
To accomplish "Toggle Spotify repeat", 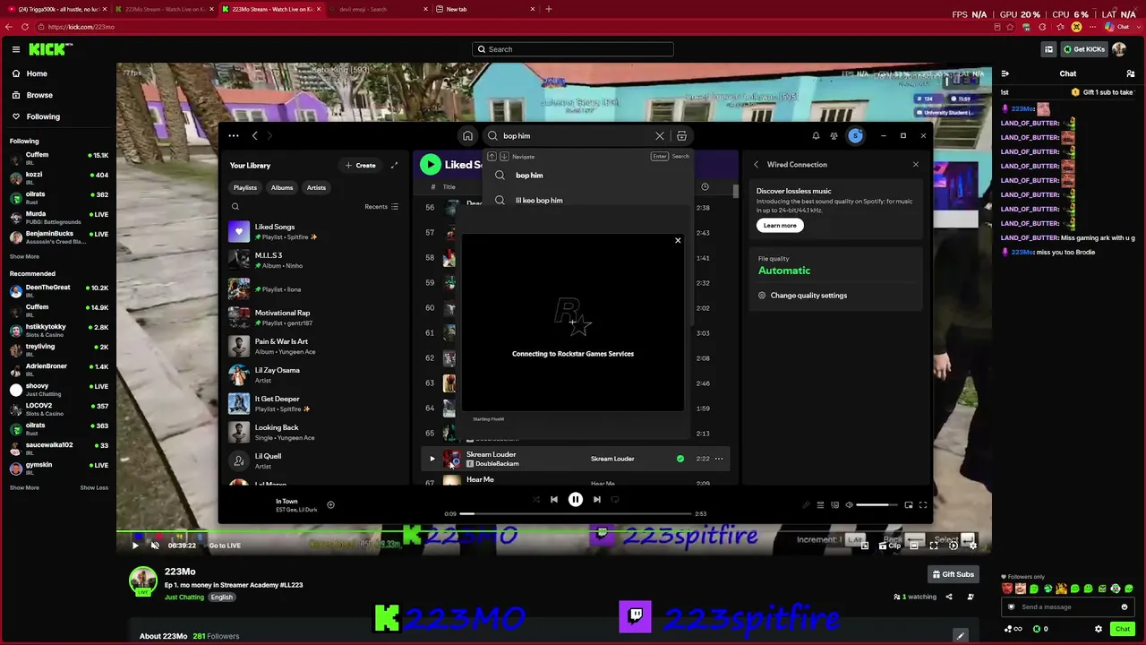I will coord(615,500).
